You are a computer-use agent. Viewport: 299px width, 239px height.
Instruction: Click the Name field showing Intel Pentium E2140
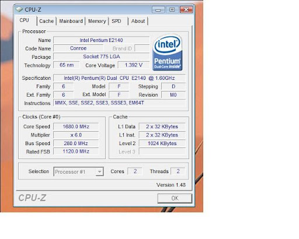(102, 40)
